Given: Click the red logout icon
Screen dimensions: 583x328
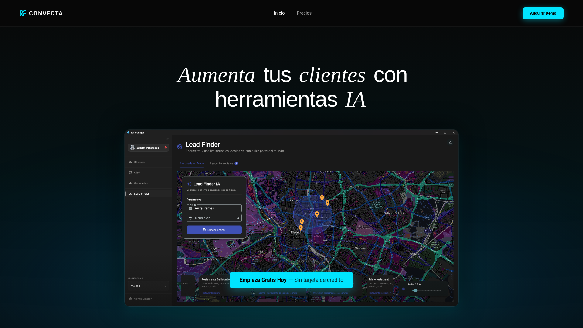Looking at the screenshot, I should 166,148.
